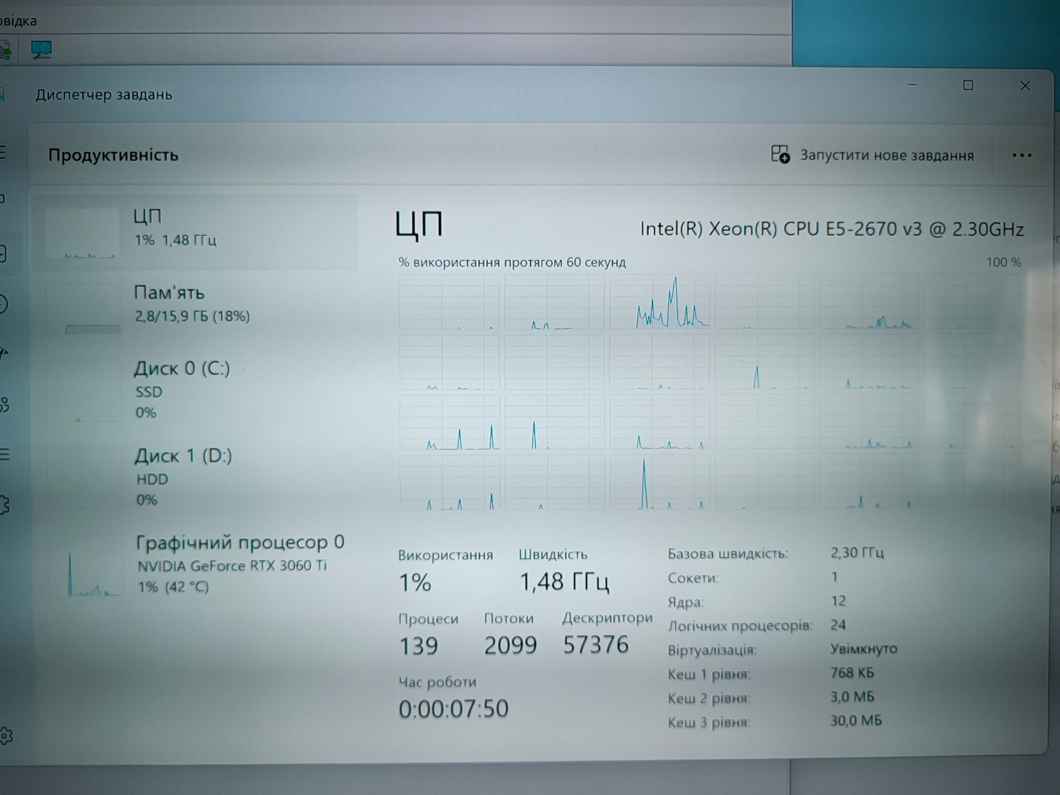The height and width of the screenshot is (795, 1060).
Task: Click the Кеш 3 рівня 30,0 МБ value
Action: tap(856, 720)
